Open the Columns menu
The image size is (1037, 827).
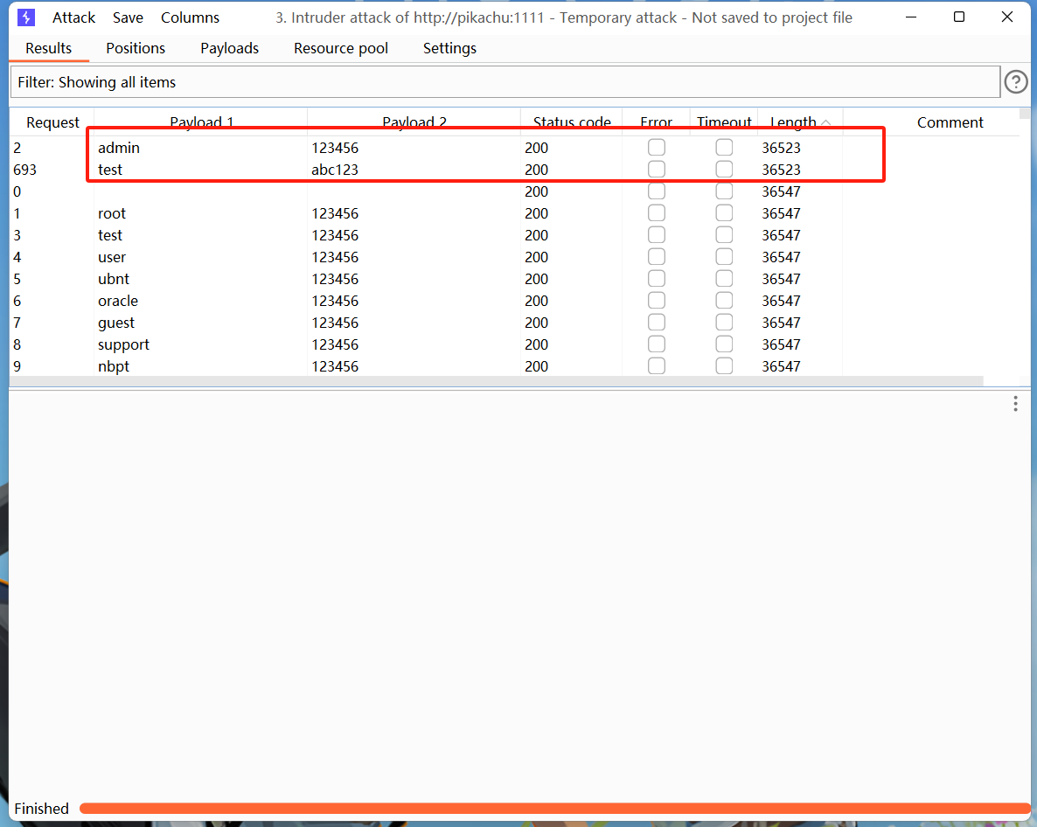[190, 17]
